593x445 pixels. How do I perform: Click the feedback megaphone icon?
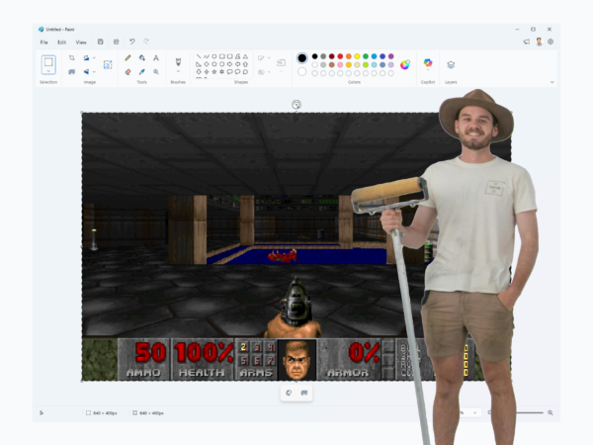(x=527, y=42)
